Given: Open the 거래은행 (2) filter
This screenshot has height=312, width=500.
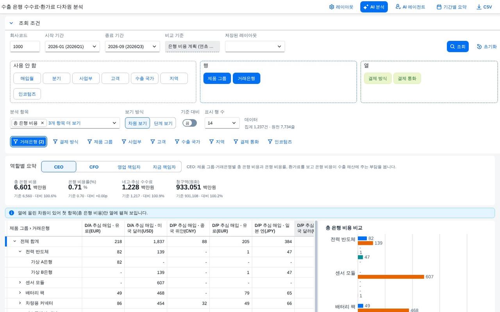Looking at the screenshot, I should (x=29, y=142).
